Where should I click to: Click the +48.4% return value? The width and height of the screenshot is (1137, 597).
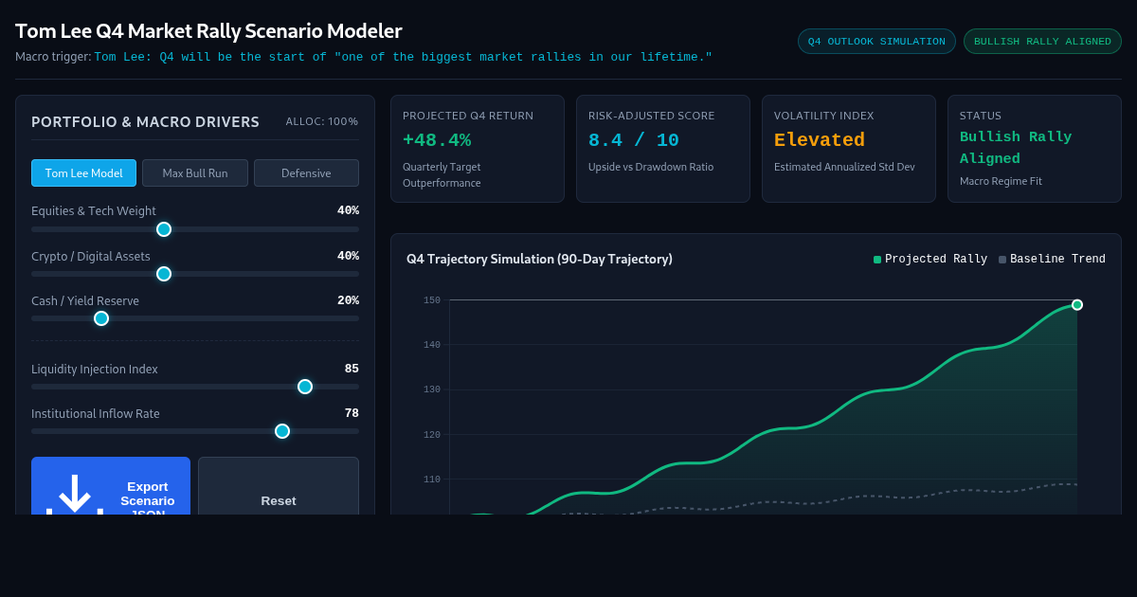tap(437, 140)
